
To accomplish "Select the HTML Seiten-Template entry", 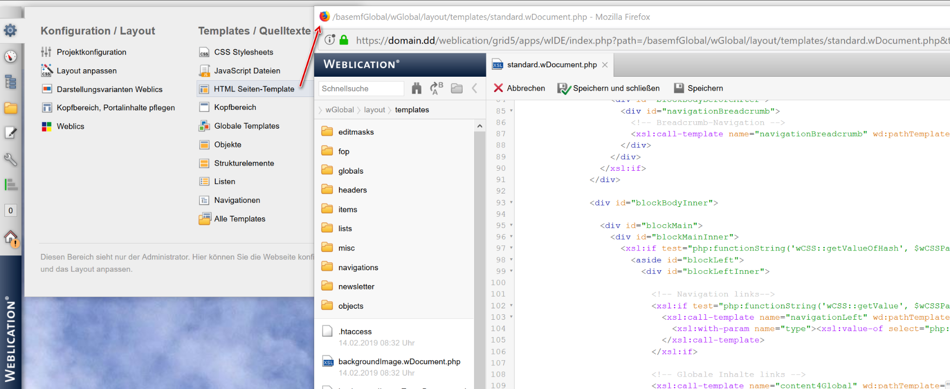I will 255,89.
